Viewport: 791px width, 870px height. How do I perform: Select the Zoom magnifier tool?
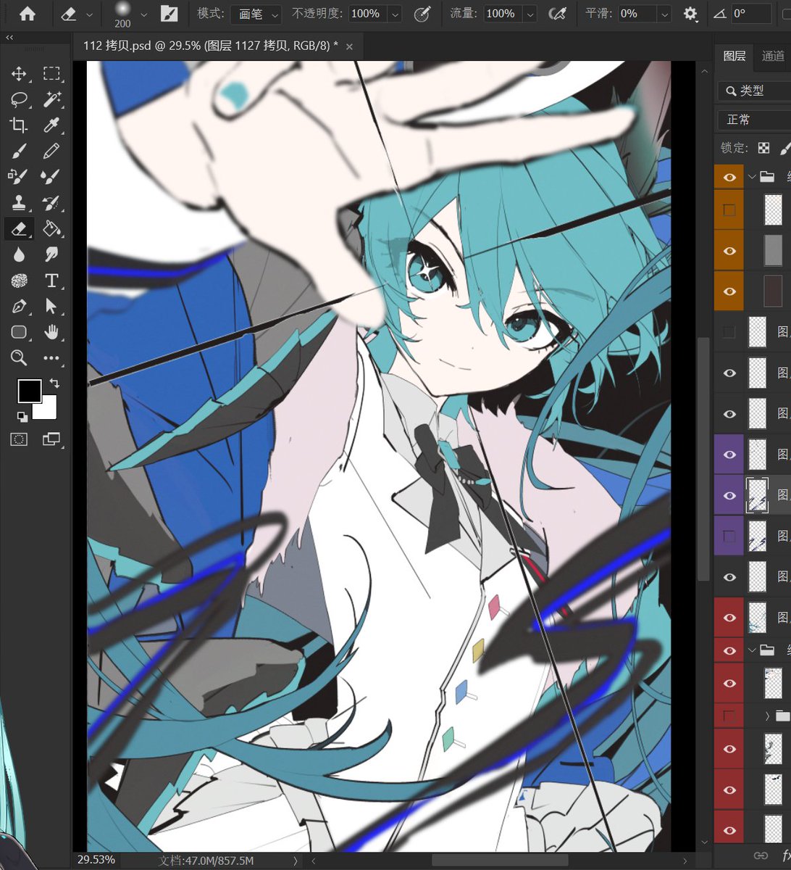click(19, 357)
